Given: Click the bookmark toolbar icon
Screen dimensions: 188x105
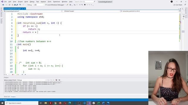Looking at the screenshot, I should click(x=85, y=5).
